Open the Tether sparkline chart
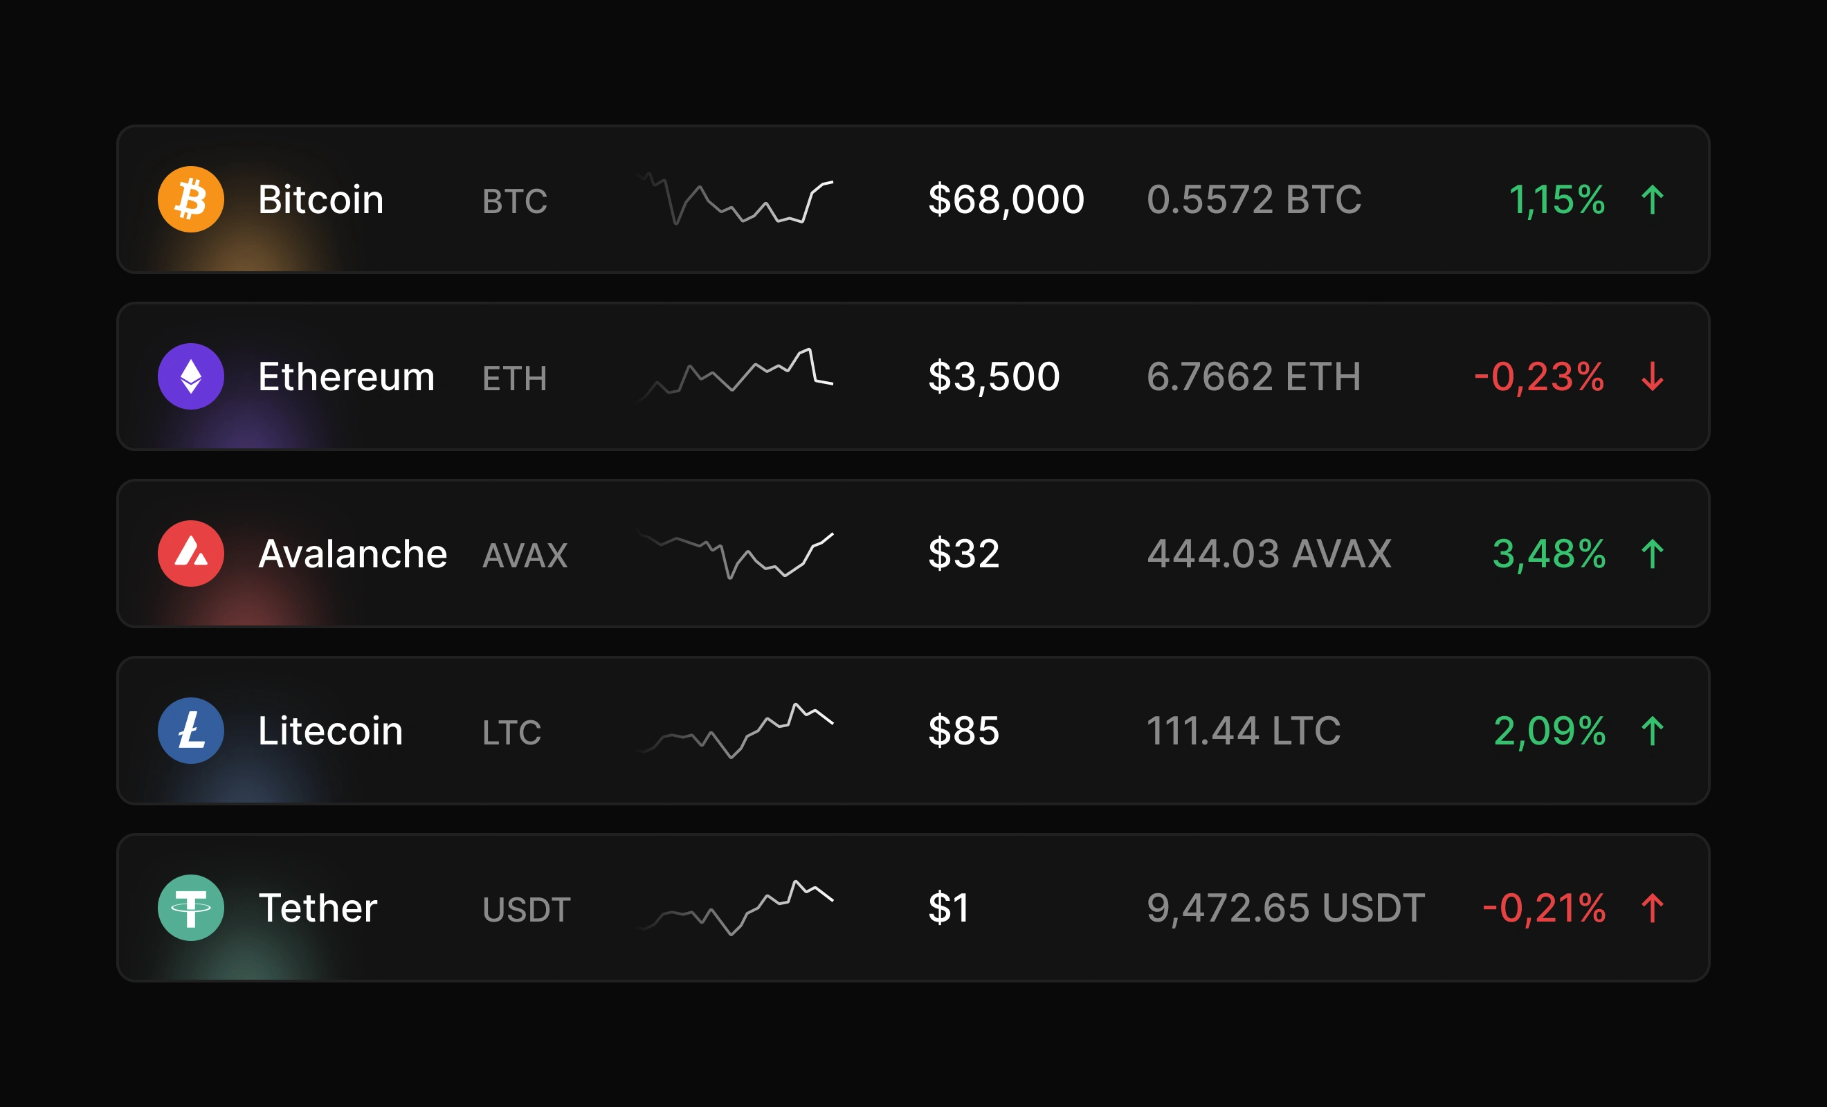The width and height of the screenshot is (1827, 1107). (736, 908)
